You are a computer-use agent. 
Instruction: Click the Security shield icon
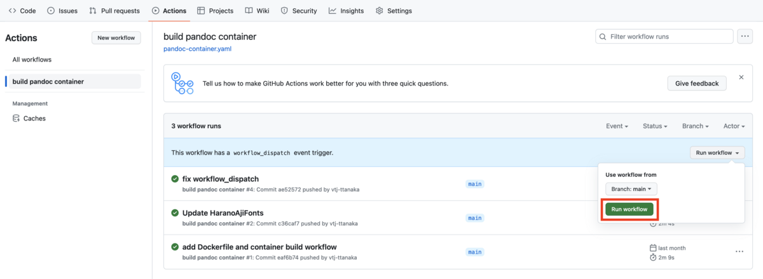point(284,11)
